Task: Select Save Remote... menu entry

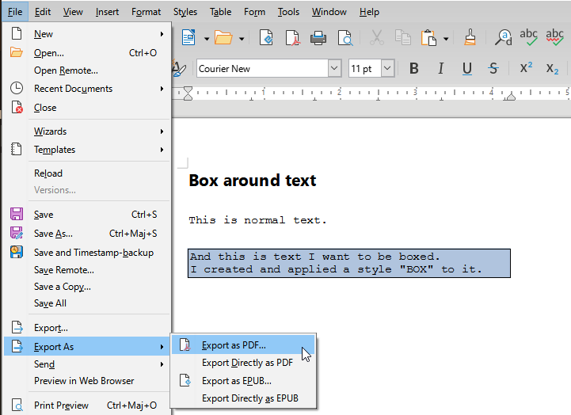Action: tap(87, 270)
